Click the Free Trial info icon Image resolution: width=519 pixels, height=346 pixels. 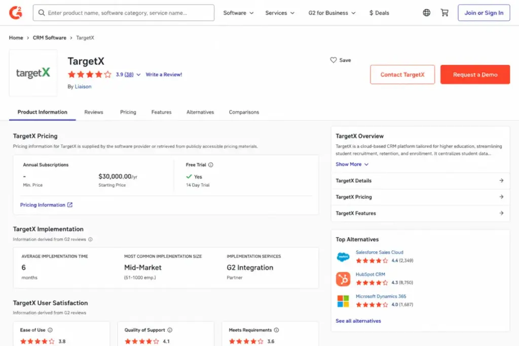click(x=210, y=165)
